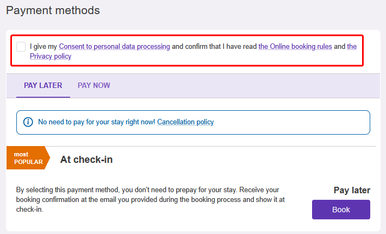Click the At check-in description paragraph
Viewport: 386px width, 234px height.
click(151, 200)
